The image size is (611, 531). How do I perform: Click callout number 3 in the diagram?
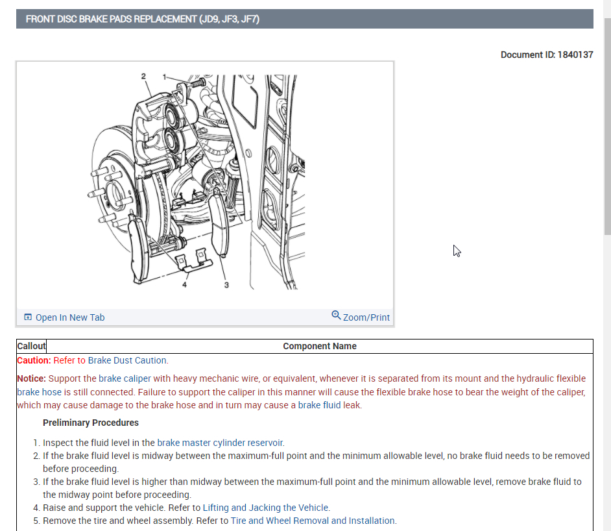[x=226, y=284]
